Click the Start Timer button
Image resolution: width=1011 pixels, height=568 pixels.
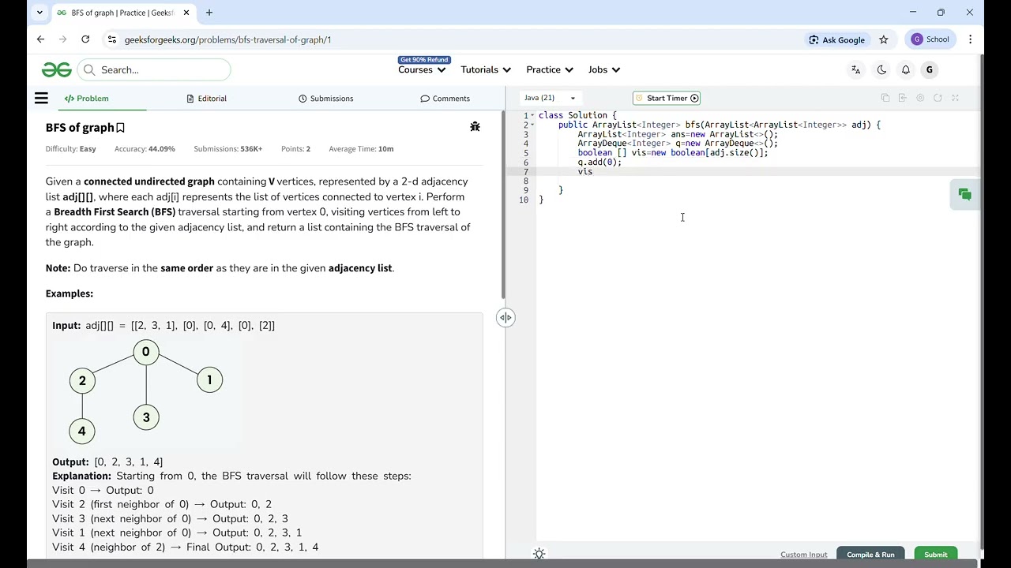(667, 98)
